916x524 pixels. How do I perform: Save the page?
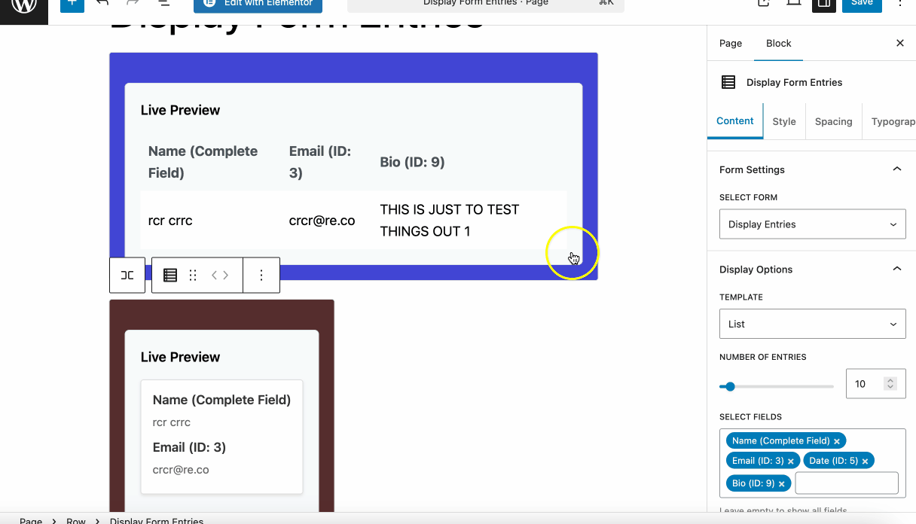pyautogui.click(x=862, y=4)
